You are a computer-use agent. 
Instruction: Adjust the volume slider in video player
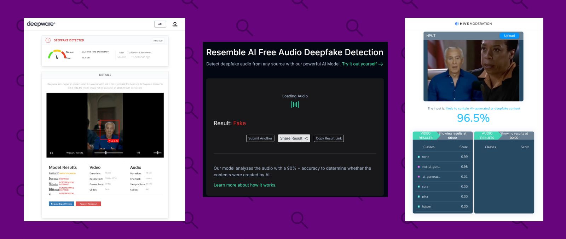pos(157,153)
